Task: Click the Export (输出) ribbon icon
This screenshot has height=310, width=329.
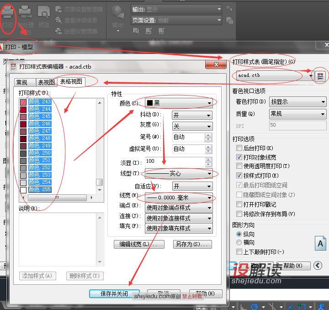Action: click(118, 12)
